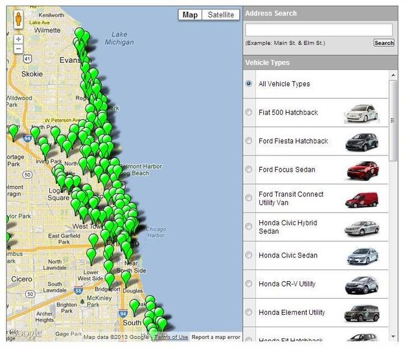
Task: Click the topmost green pin near Wilmette
Action: point(79,34)
